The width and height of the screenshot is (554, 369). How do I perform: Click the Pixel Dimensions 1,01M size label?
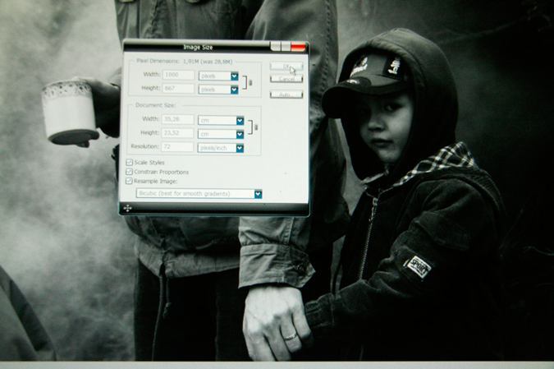coord(208,62)
